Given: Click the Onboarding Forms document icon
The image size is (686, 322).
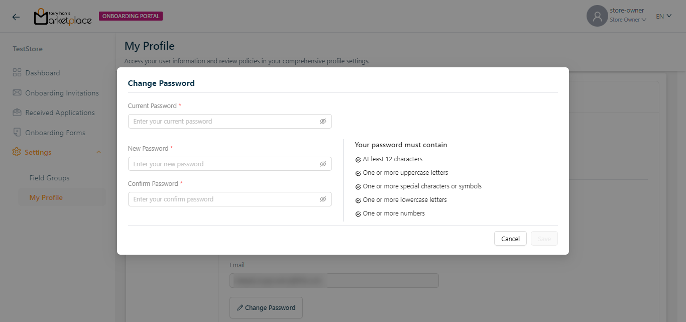Looking at the screenshot, I should (17, 133).
